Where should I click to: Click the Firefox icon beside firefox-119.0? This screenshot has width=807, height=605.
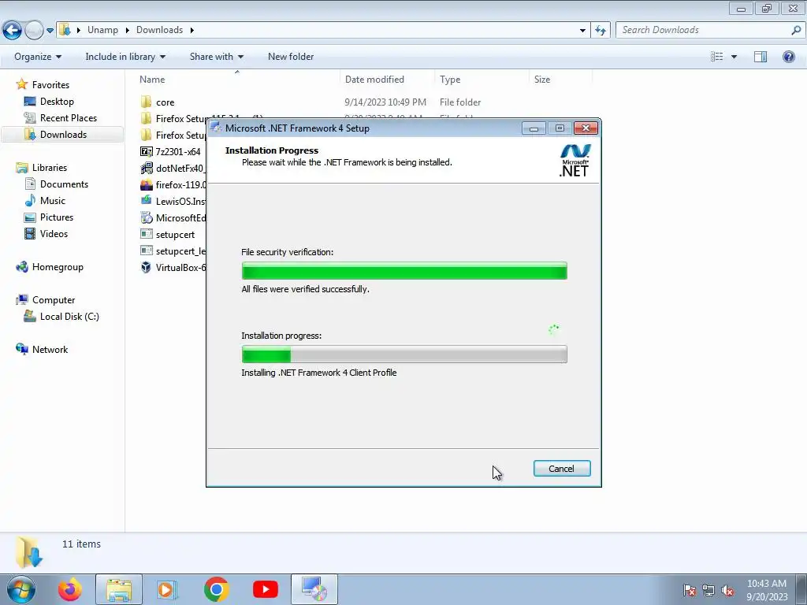[x=146, y=184]
